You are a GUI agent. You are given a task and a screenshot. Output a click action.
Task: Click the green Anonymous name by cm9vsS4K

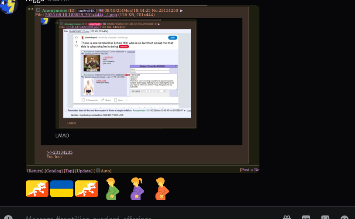[54, 10]
